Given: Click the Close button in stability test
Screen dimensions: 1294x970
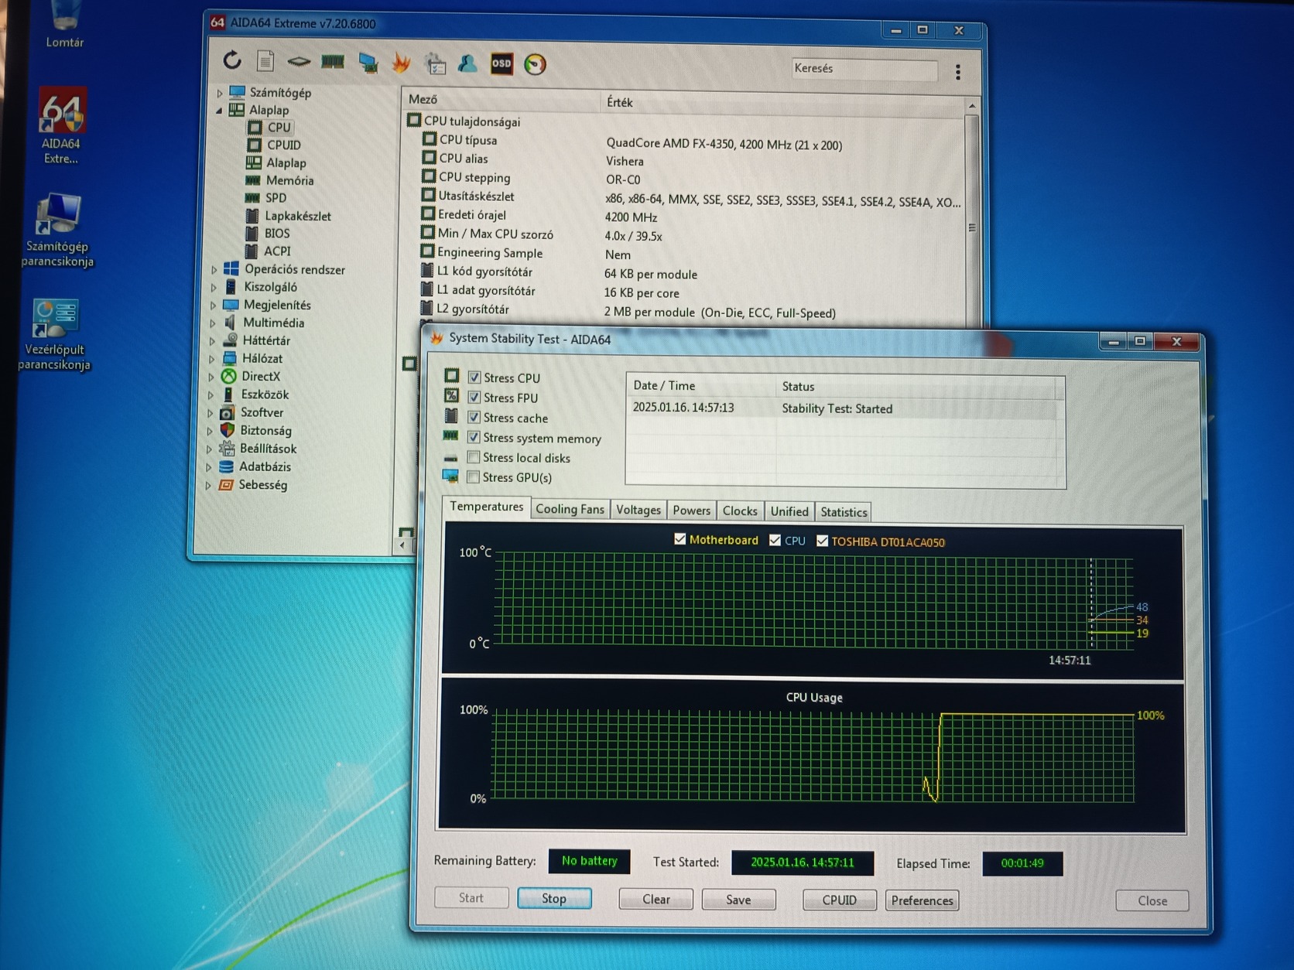Looking at the screenshot, I should pos(1152,900).
